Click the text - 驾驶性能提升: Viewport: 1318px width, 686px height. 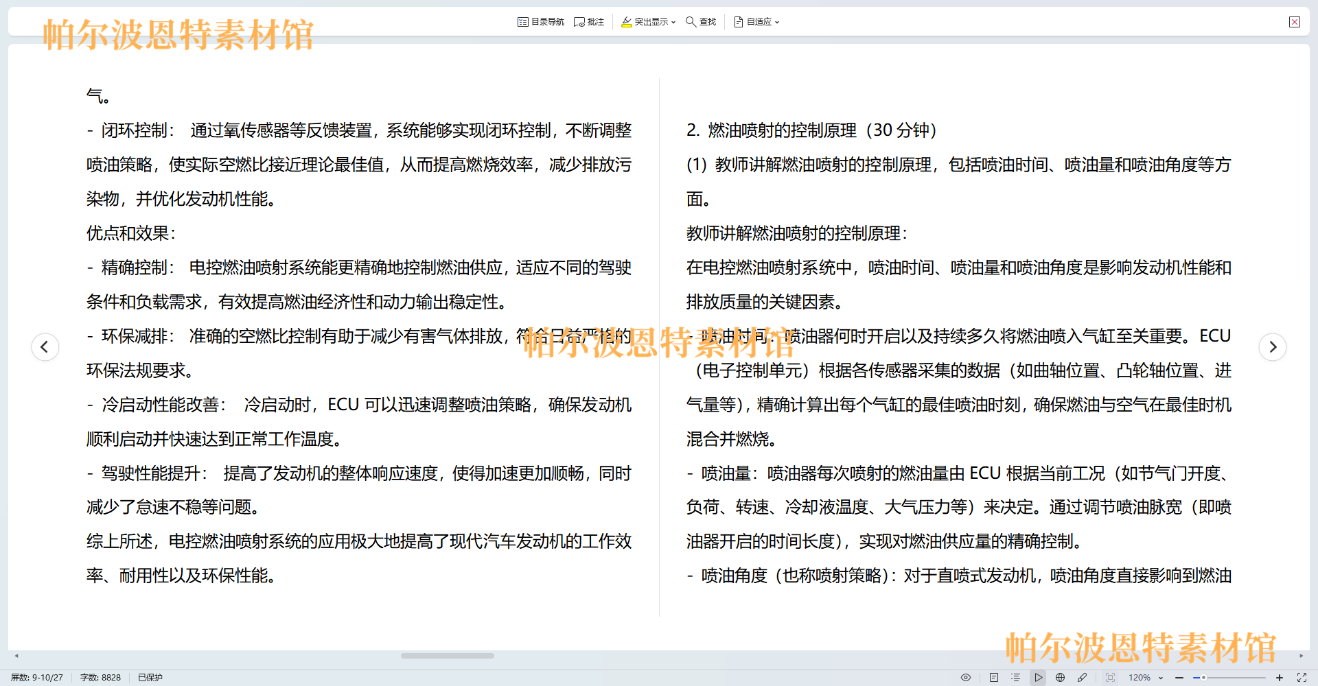coord(147,473)
